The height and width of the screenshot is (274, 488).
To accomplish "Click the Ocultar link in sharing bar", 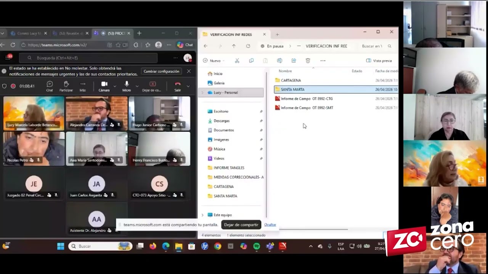I will tap(270, 225).
